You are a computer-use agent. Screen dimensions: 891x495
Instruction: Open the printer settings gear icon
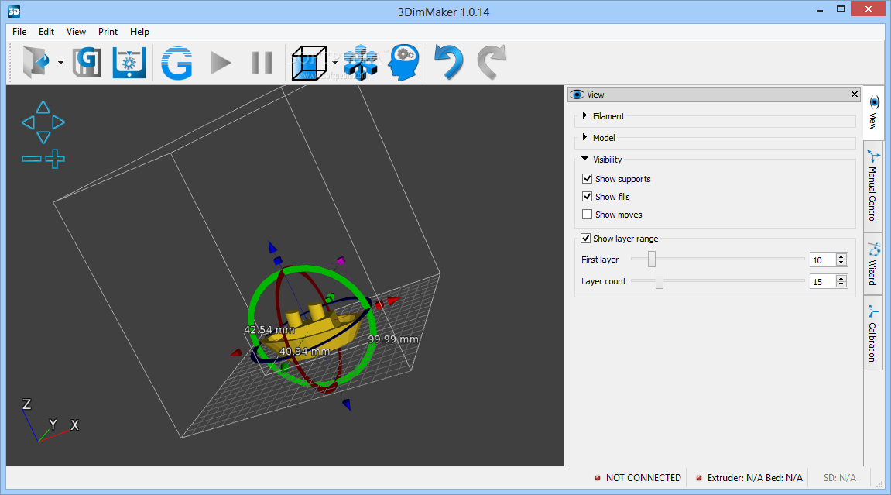129,62
